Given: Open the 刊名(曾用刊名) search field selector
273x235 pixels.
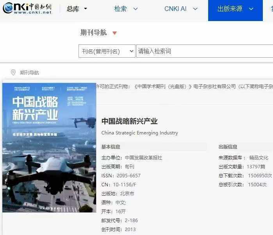Looking at the screenshot, I should point(107,51).
